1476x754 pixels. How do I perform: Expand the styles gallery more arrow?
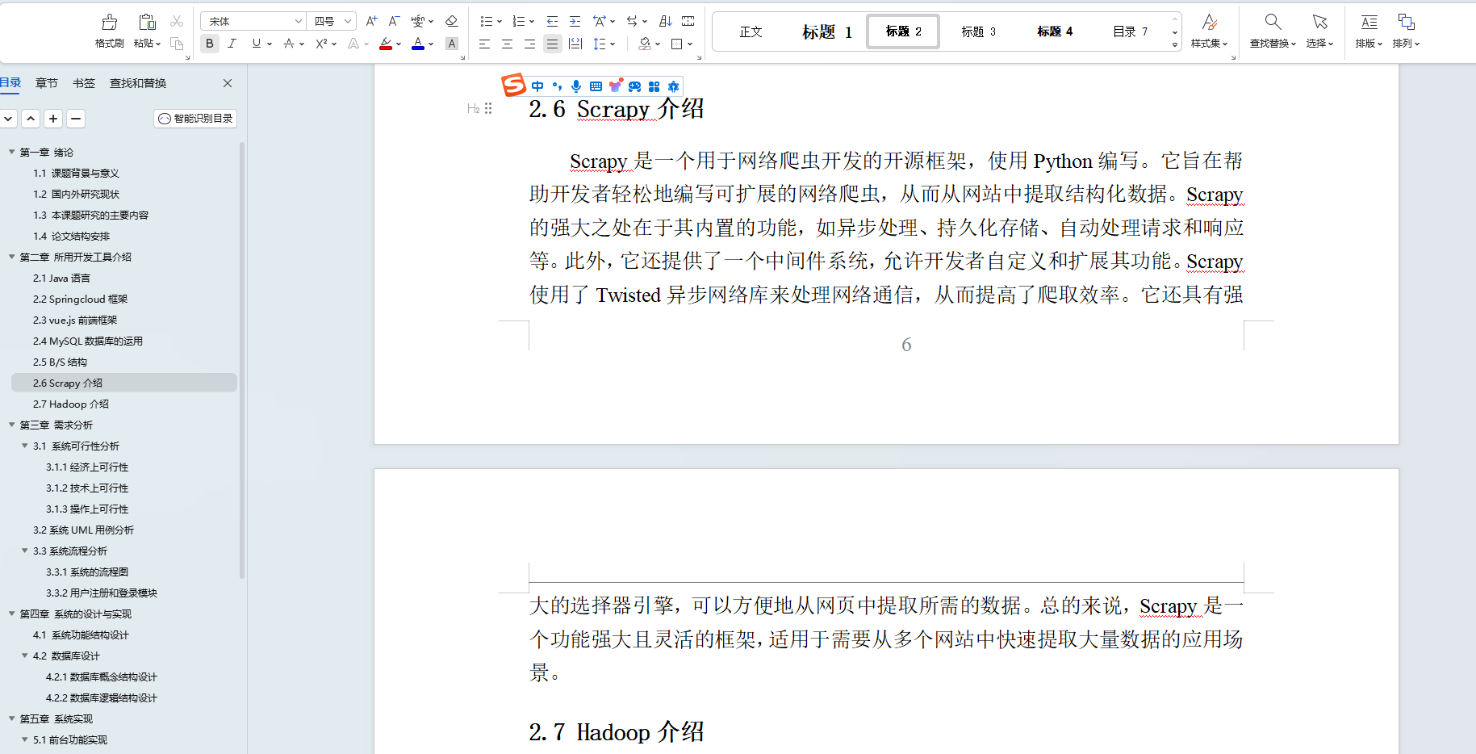[x=1175, y=44]
